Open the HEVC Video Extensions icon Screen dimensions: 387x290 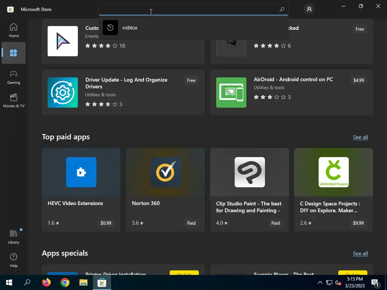(x=81, y=172)
